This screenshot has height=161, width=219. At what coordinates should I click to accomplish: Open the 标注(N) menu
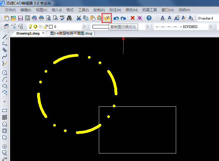point(115,10)
